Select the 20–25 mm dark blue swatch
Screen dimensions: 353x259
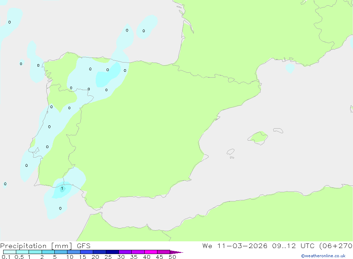(x=100, y=252)
